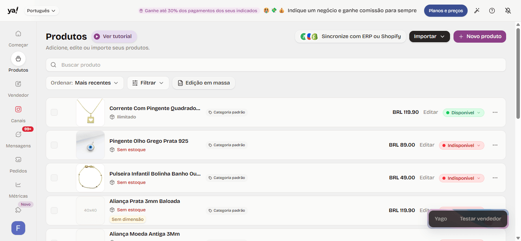The width and height of the screenshot is (521, 241).
Task: Open Métricas chart icon in sidebar
Action: [x=18, y=185]
